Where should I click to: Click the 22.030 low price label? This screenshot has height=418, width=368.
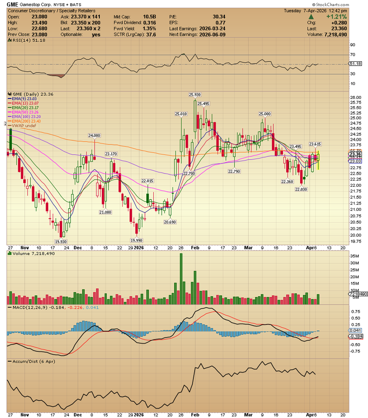[x=301, y=189]
